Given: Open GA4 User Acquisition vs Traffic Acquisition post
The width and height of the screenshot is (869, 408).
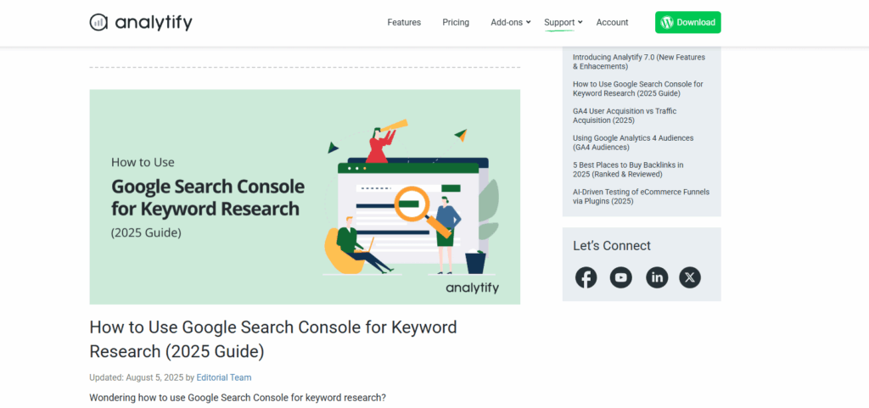Looking at the screenshot, I should (625, 115).
